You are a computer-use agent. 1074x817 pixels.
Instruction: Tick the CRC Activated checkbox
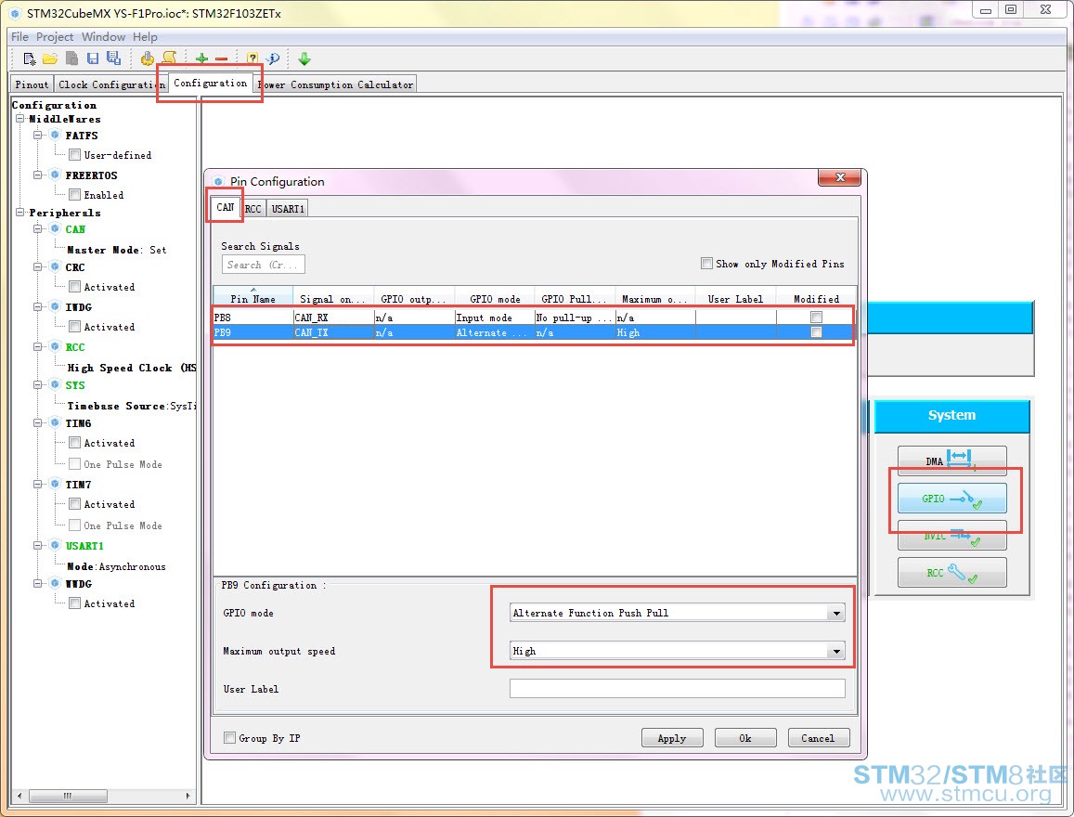[x=75, y=286]
